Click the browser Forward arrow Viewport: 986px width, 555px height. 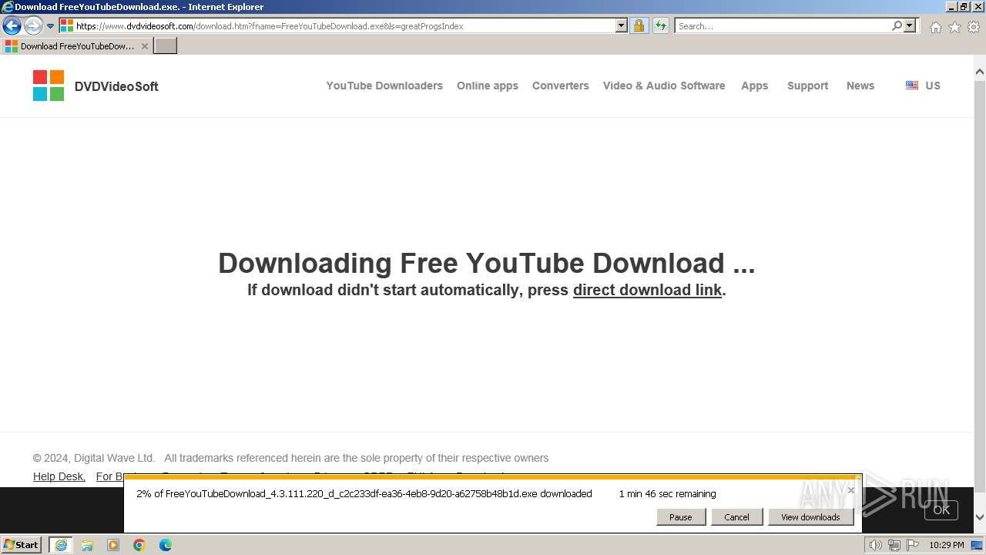33,26
